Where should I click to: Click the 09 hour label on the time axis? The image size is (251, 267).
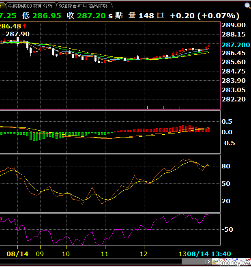[x=40, y=254]
